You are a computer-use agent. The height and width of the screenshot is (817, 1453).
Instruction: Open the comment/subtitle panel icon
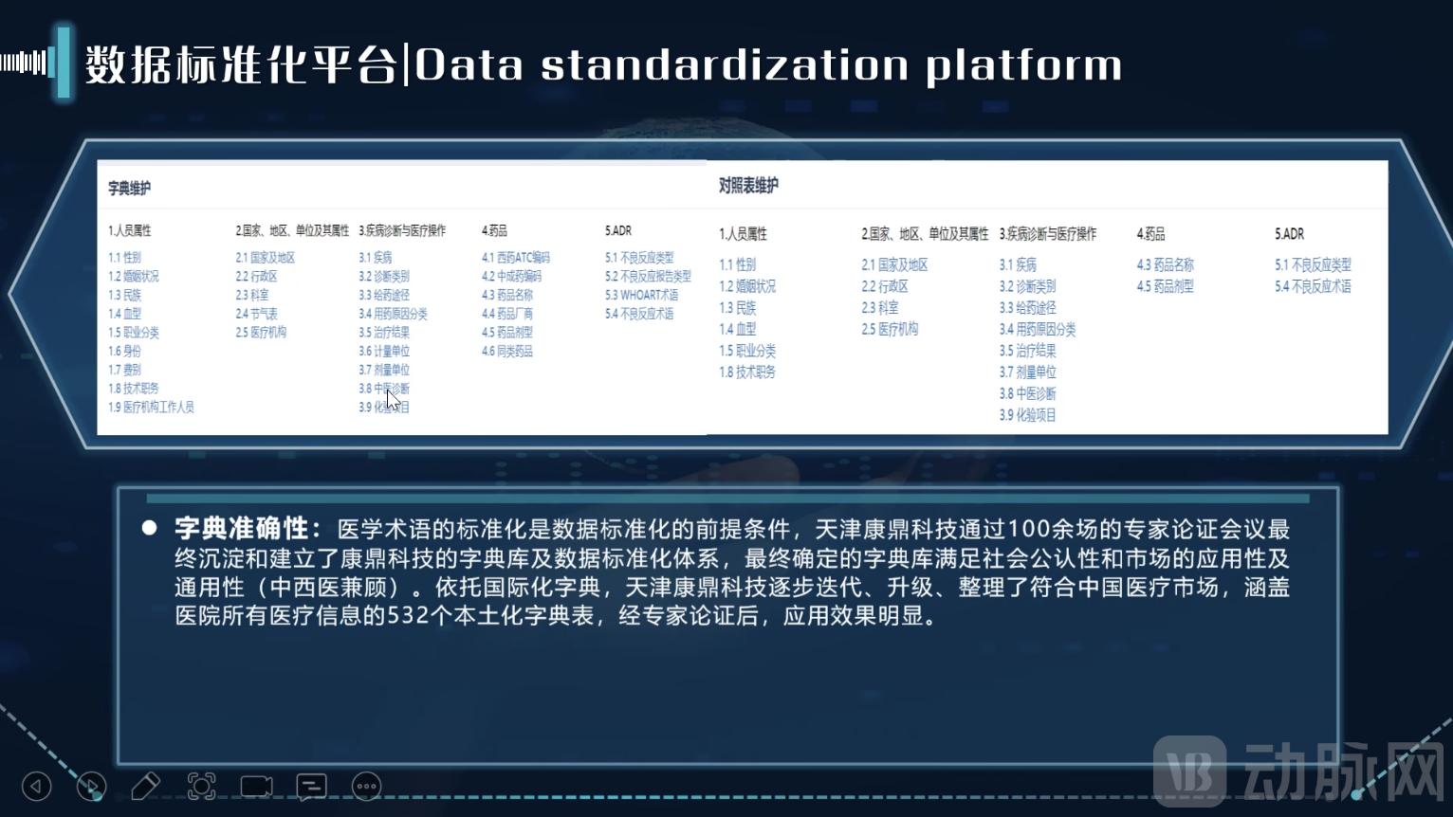pos(311,787)
